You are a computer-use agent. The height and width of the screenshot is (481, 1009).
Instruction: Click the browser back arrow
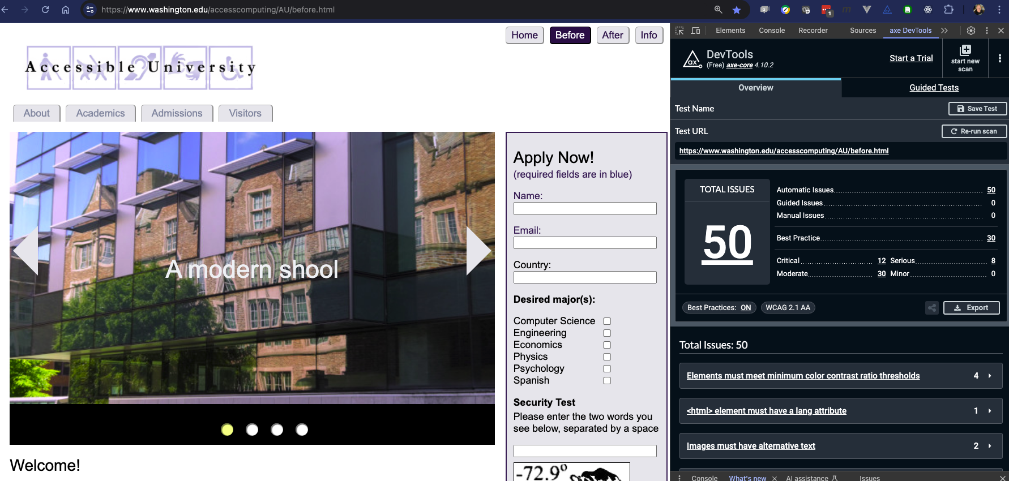pyautogui.click(x=5, y=10)
